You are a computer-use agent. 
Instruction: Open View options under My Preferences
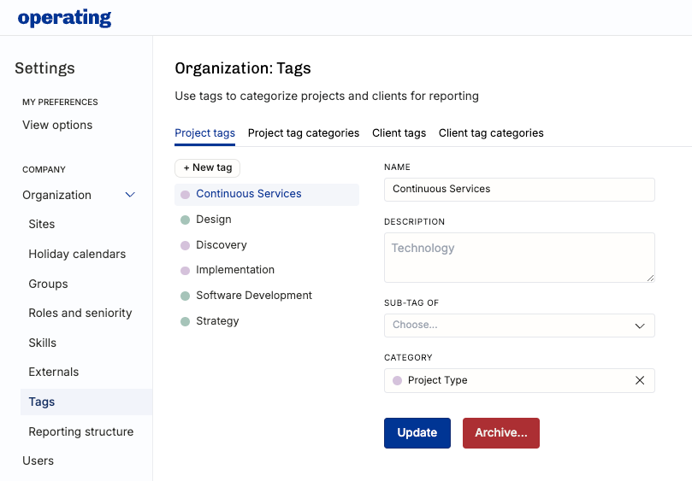(57, 125)
